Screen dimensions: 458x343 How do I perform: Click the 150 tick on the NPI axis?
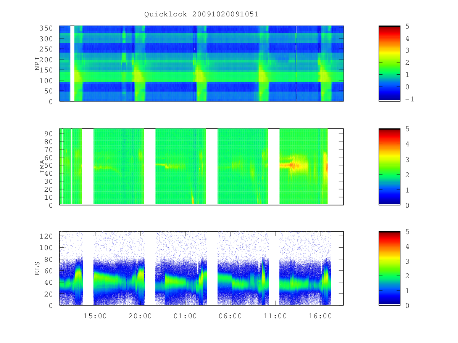tap(46, 70)
